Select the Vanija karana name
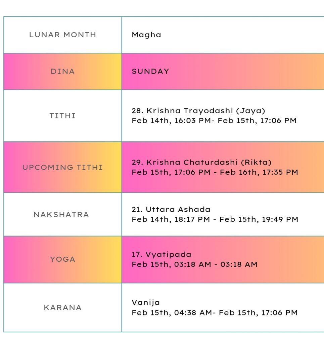 tap(146, 302)
